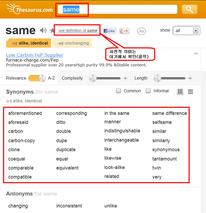Click synonym 'comparable'

(21, 168)
